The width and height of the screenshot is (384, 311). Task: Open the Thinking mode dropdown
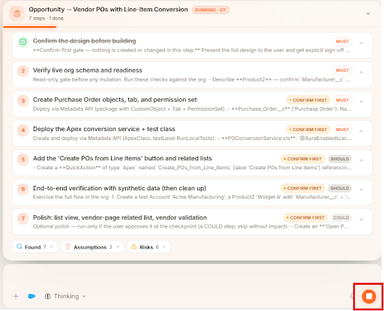65,296
